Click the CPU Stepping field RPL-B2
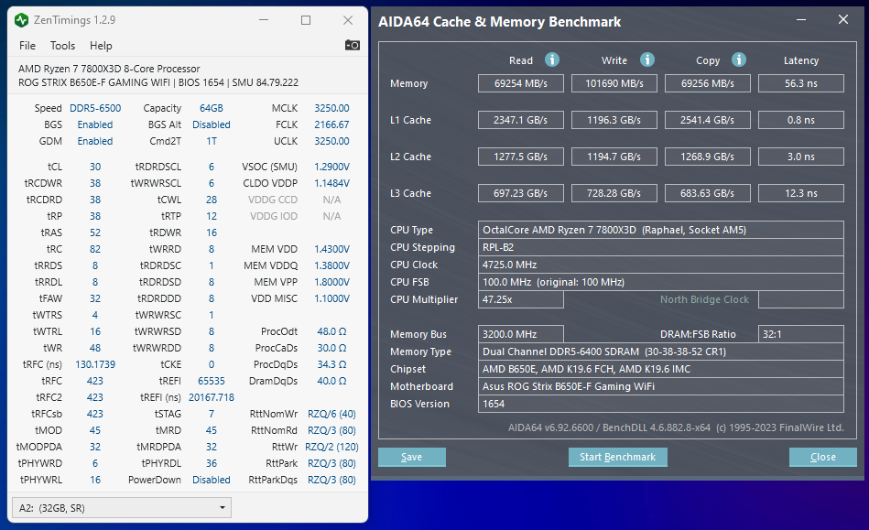The height and width of the screenshot is (530, 869). [x=661, y=247]
